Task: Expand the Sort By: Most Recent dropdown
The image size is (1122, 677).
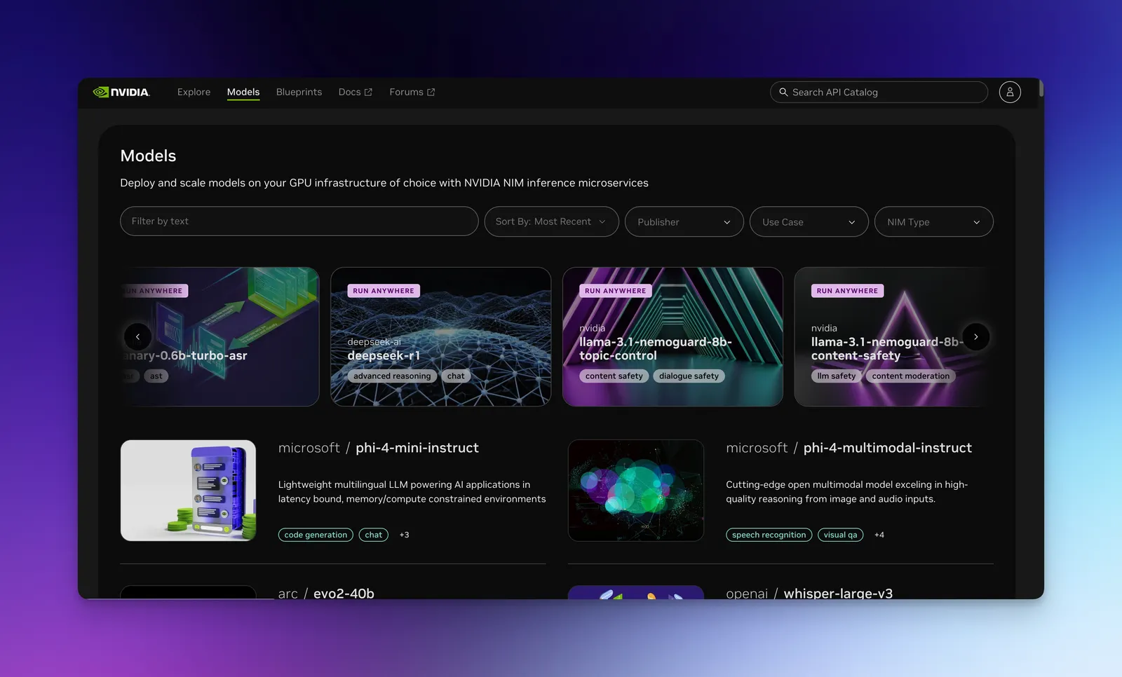Action: coord(551,221)
